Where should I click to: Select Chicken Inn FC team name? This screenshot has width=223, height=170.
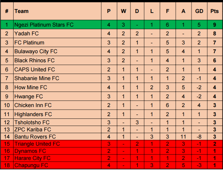point(33,105)
